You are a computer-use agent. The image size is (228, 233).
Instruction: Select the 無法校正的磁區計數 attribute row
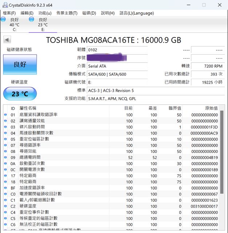coord(111,224)
